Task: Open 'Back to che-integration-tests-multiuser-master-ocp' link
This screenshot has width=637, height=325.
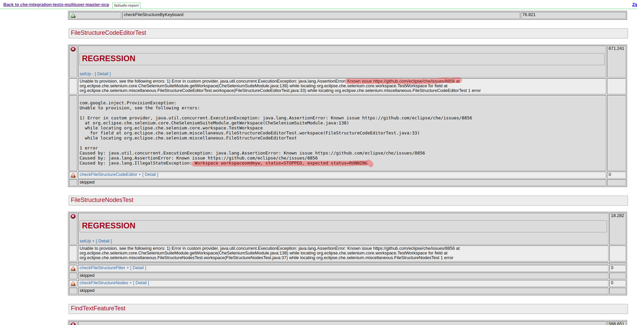Action: tap(56, 5)
